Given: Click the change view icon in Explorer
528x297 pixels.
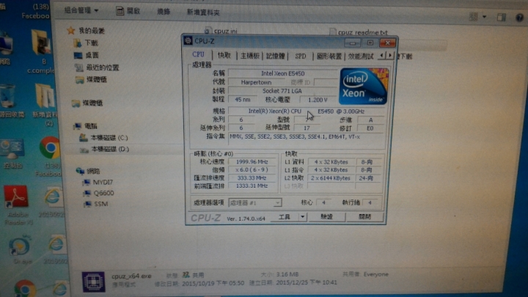Looking at the screenshot, I should [x=473, y=16].
